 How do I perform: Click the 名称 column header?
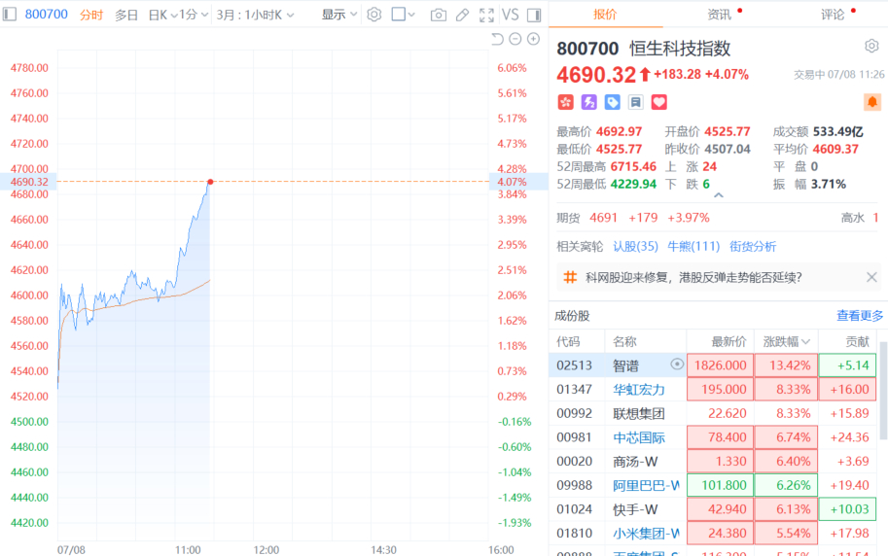click(624, 341)
